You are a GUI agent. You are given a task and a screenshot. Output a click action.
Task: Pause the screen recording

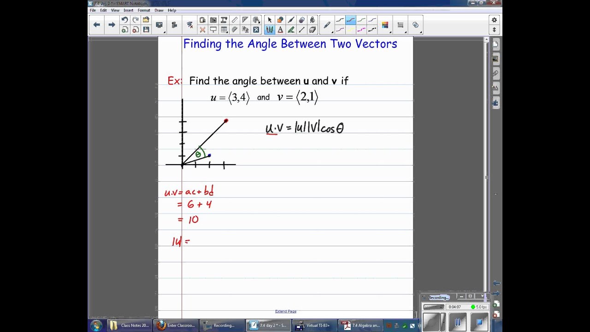(x=457, y=322)
